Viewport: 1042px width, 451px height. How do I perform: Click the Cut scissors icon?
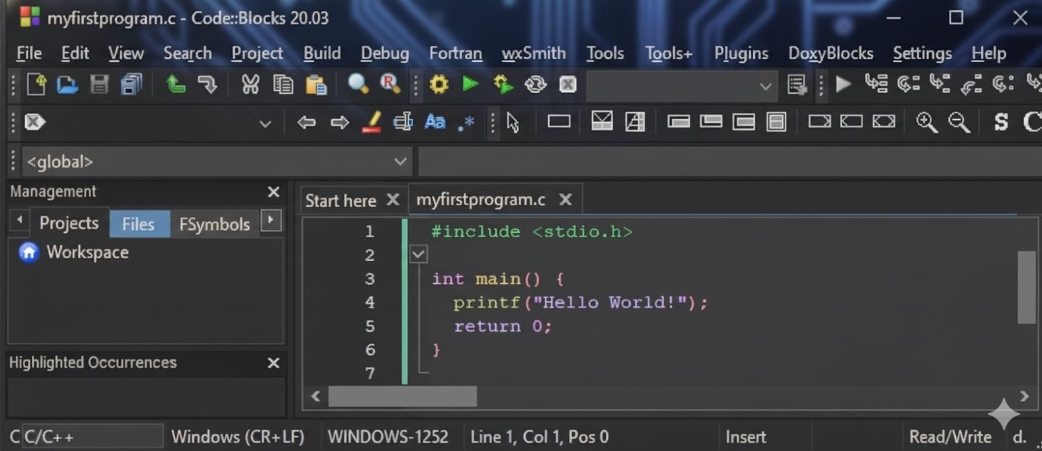pyautogui.click(x=250, y=85)
